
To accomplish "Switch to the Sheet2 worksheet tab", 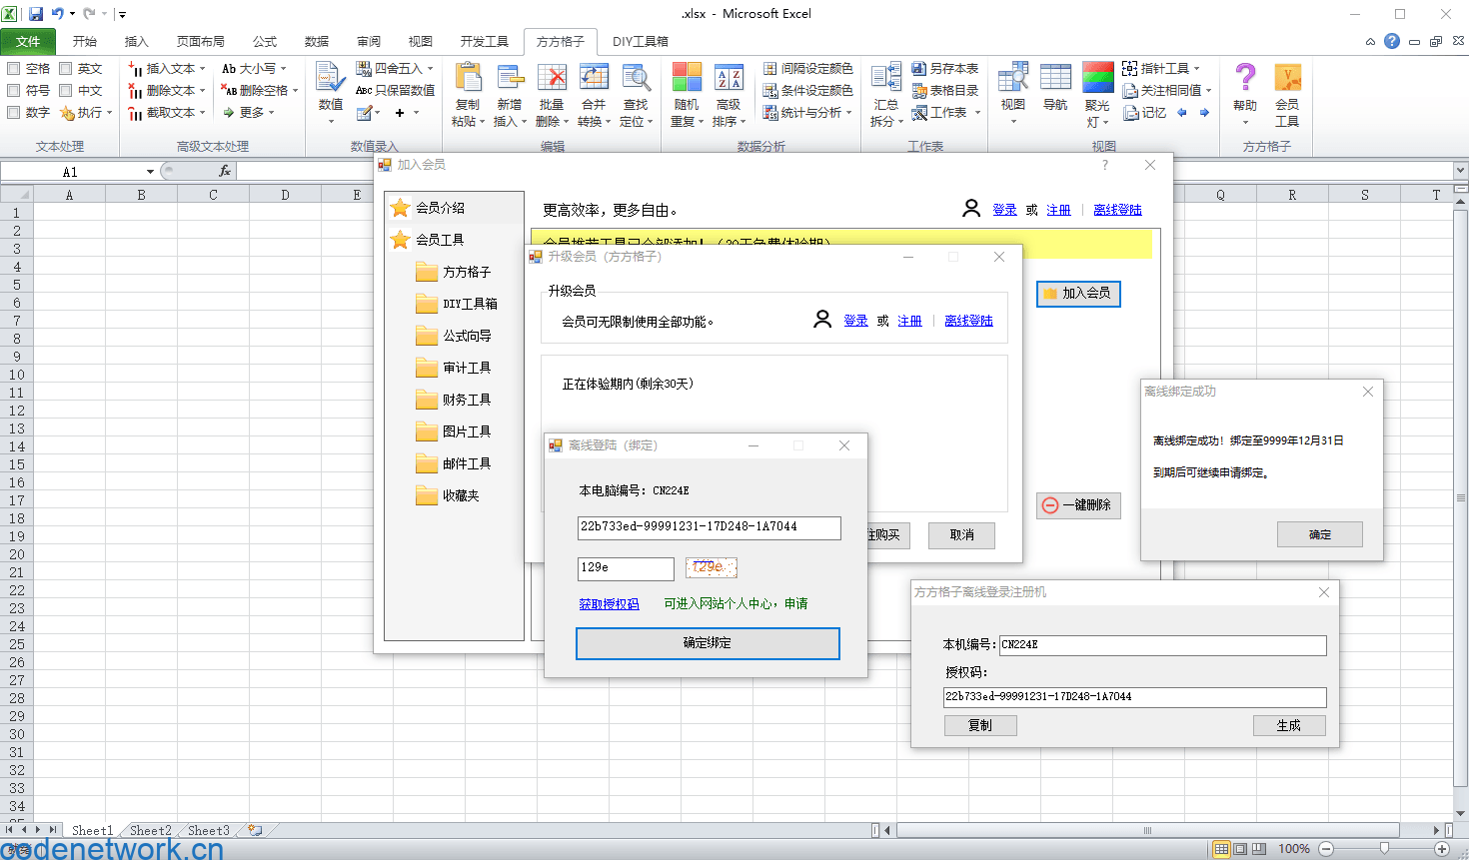I will tap(151, 830).
